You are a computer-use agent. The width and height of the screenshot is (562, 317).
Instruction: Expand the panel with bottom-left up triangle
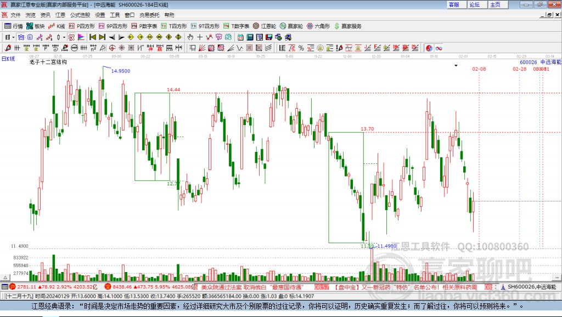(x=5, y=278)
